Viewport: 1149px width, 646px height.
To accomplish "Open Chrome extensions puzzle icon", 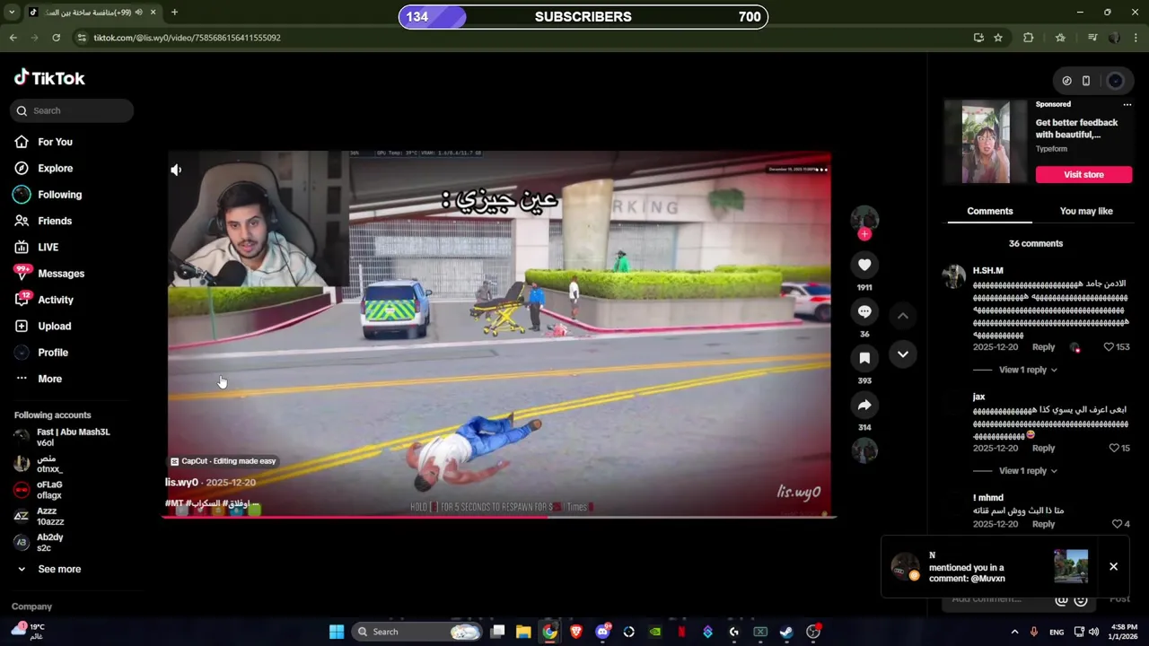I will point(1028,38).
